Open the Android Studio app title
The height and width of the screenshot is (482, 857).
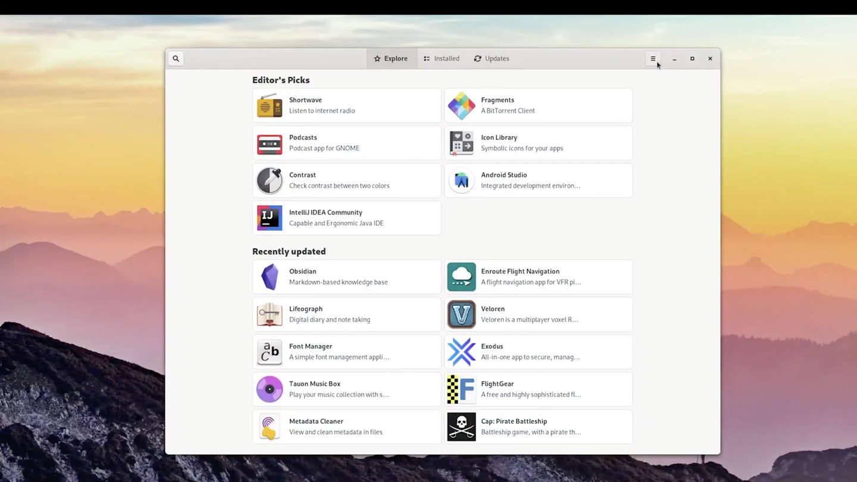pos(504,175)
